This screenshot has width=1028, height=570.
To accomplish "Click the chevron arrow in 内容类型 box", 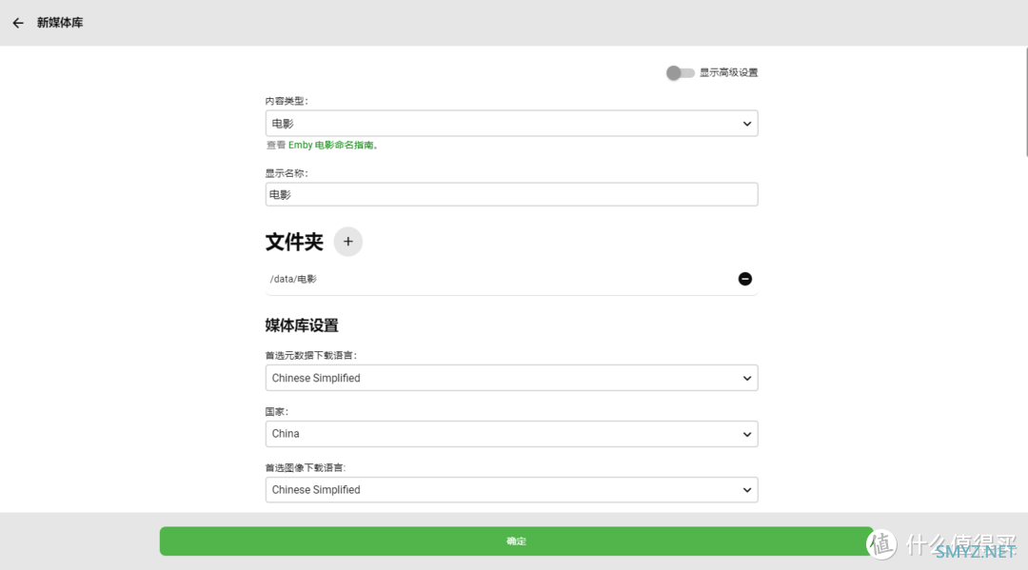I will coord(746,124).
